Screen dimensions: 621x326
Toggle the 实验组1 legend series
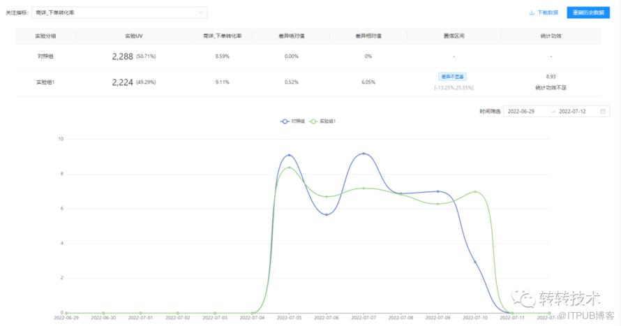point(322,121)
